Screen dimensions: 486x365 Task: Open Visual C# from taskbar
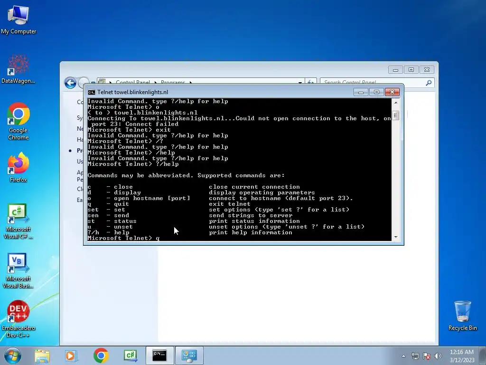pos(130,355)
